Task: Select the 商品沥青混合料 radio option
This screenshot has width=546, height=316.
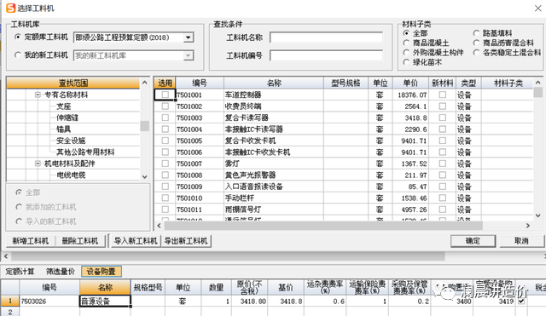Action: 476,43
